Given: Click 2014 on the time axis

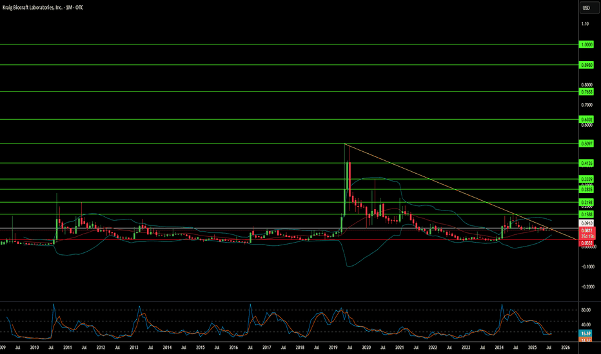Looking at the screenshot, I should 167,348.
